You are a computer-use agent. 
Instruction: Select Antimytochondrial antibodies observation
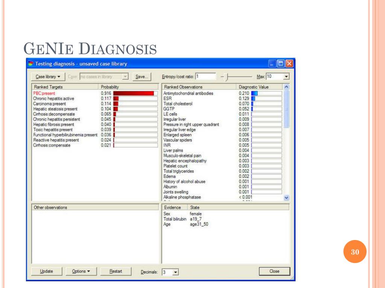tap(223, 93)
